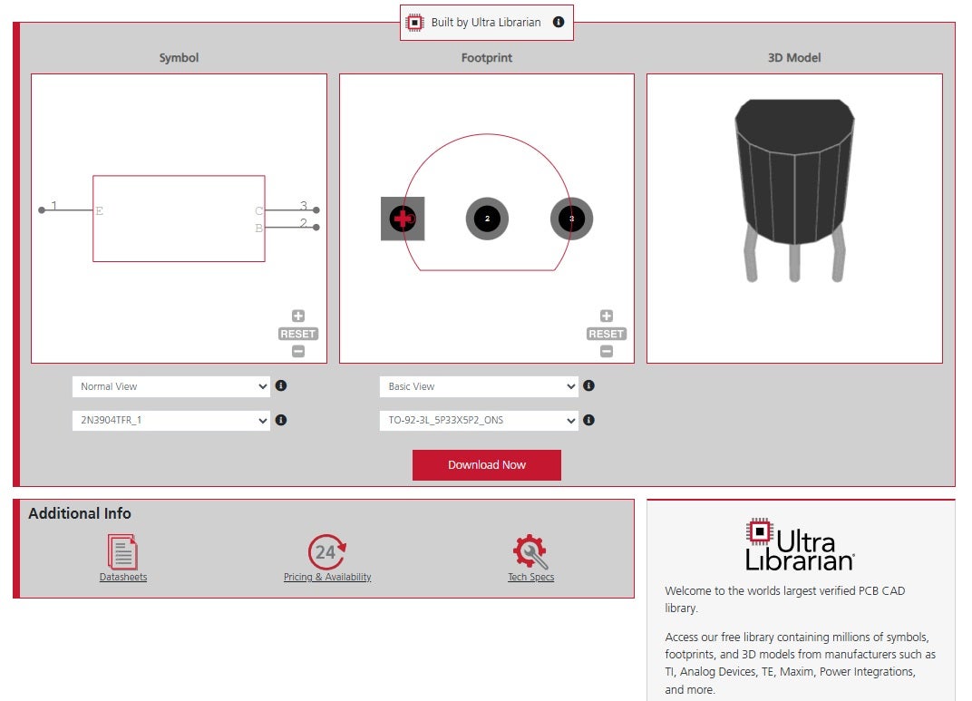Click the Ultra Librarian chip icon in header badge

(x=414, y=23)
